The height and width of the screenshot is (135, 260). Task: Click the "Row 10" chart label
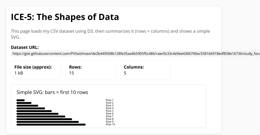pyautogui.click(x=110, y=124)
